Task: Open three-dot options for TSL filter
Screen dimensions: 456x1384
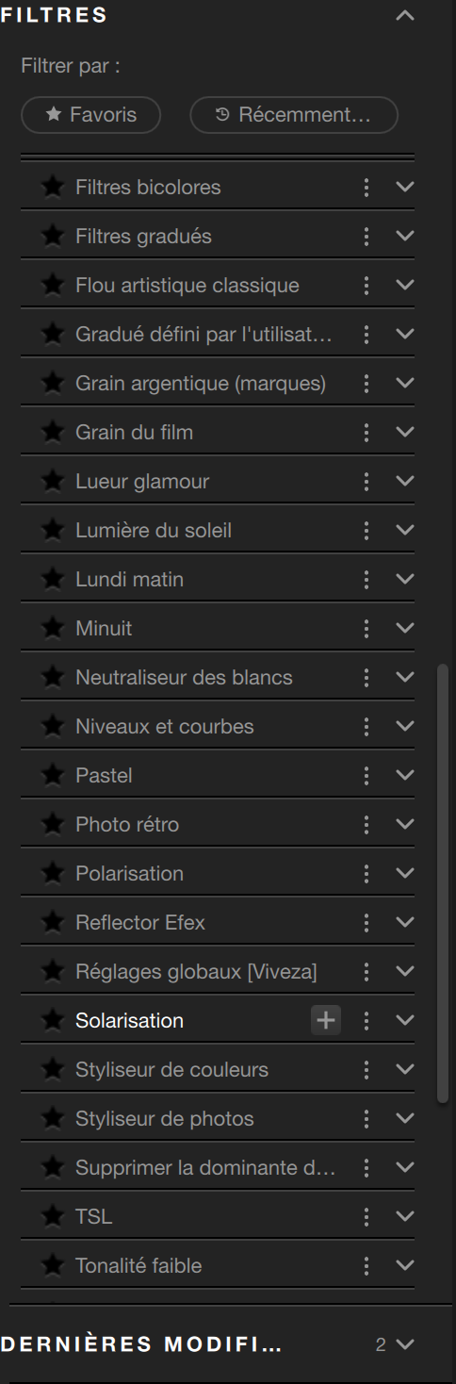Action: tap(366, 1216)
